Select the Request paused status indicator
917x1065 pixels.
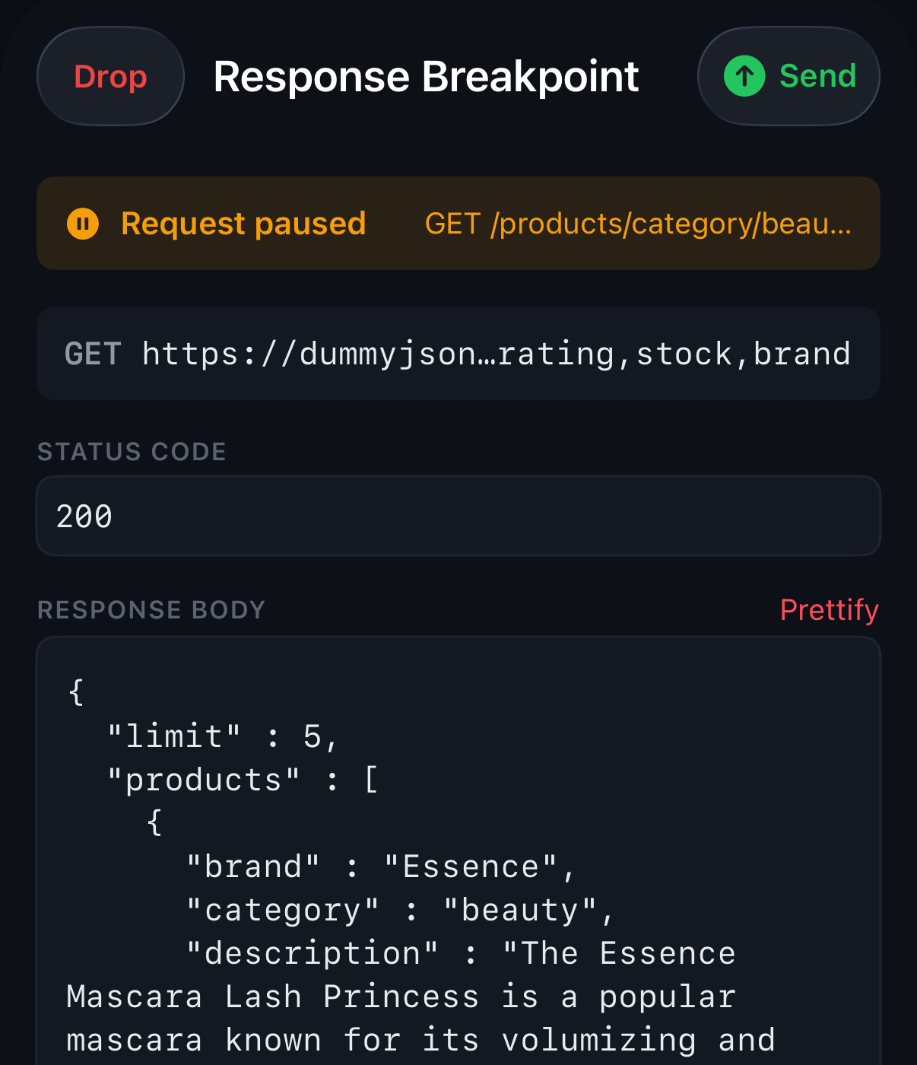point(243,223)
